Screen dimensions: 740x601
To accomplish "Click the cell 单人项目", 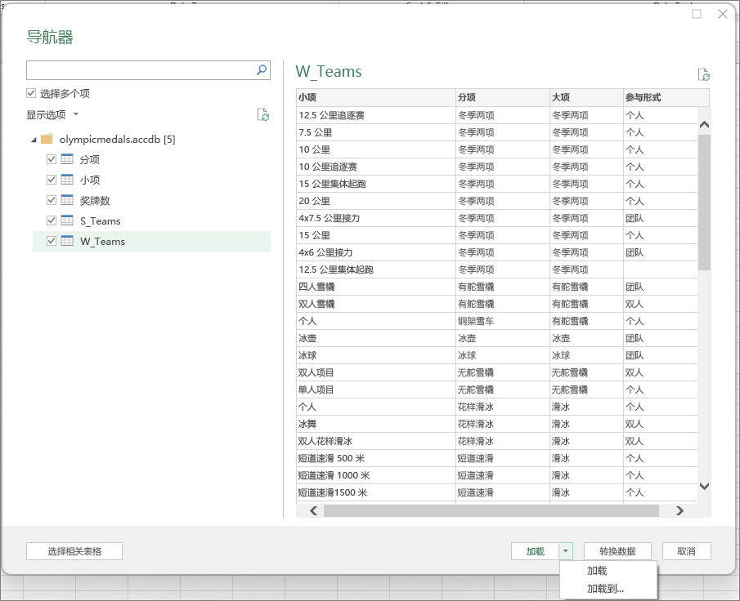I will 375,390.
